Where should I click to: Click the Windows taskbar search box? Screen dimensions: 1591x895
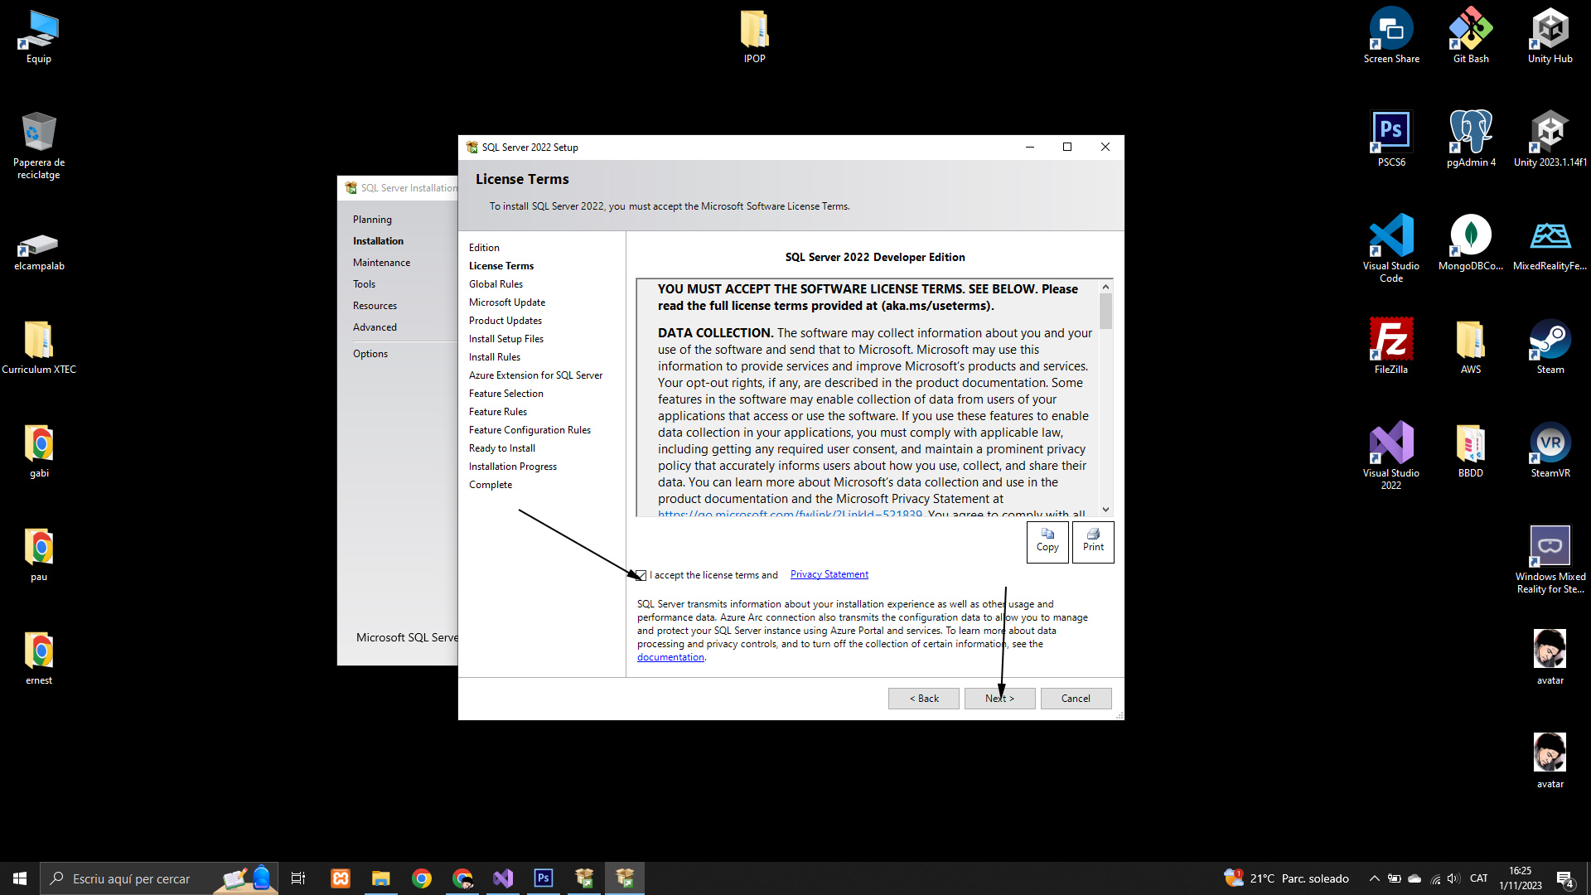click(133, 878)
